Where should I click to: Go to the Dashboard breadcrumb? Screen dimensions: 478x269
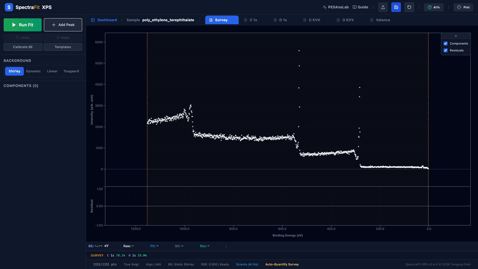[x=104, y=20]
